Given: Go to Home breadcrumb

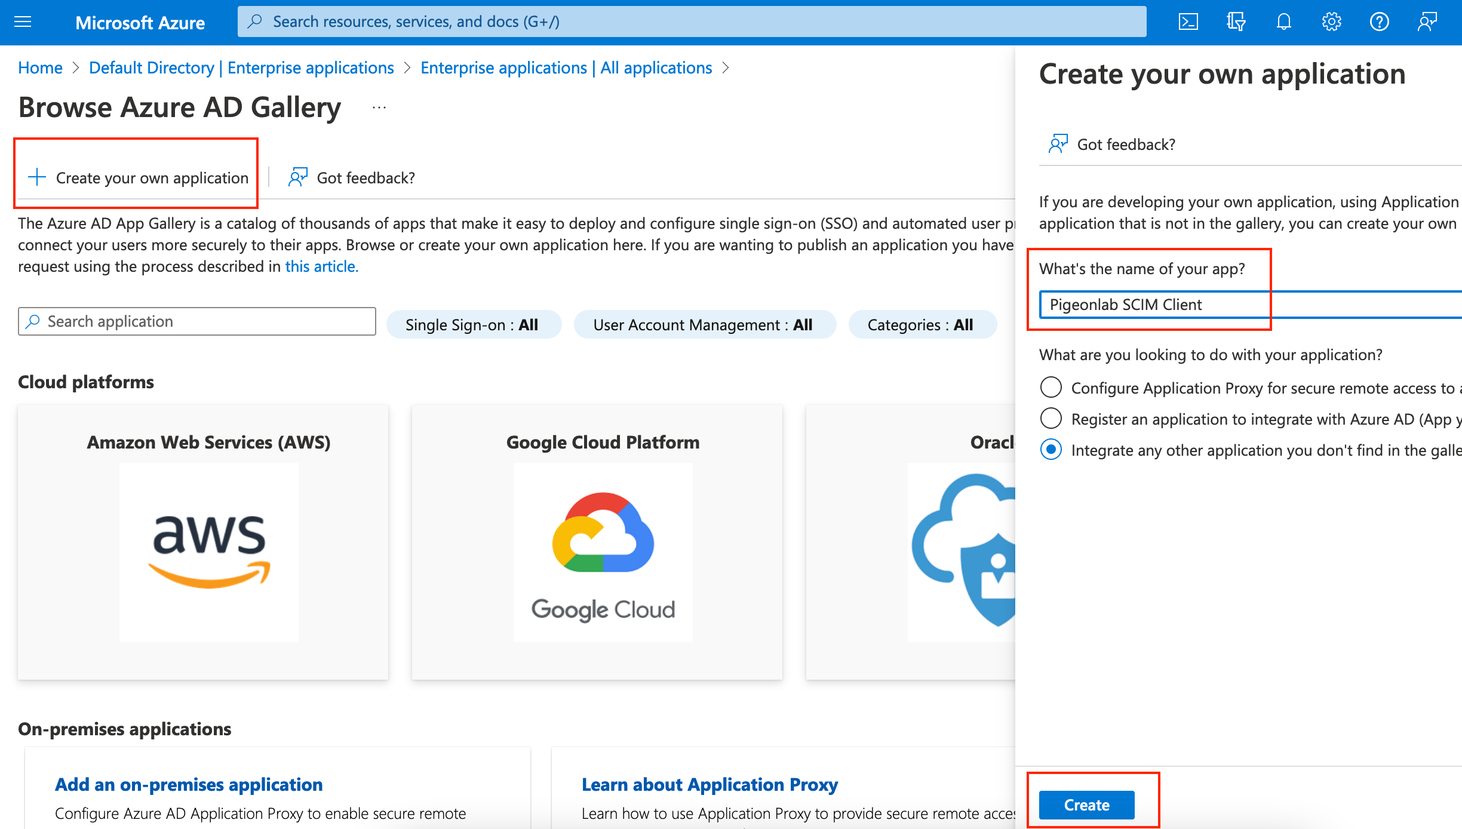Looking at the screenshot, I should coord(40,68).
